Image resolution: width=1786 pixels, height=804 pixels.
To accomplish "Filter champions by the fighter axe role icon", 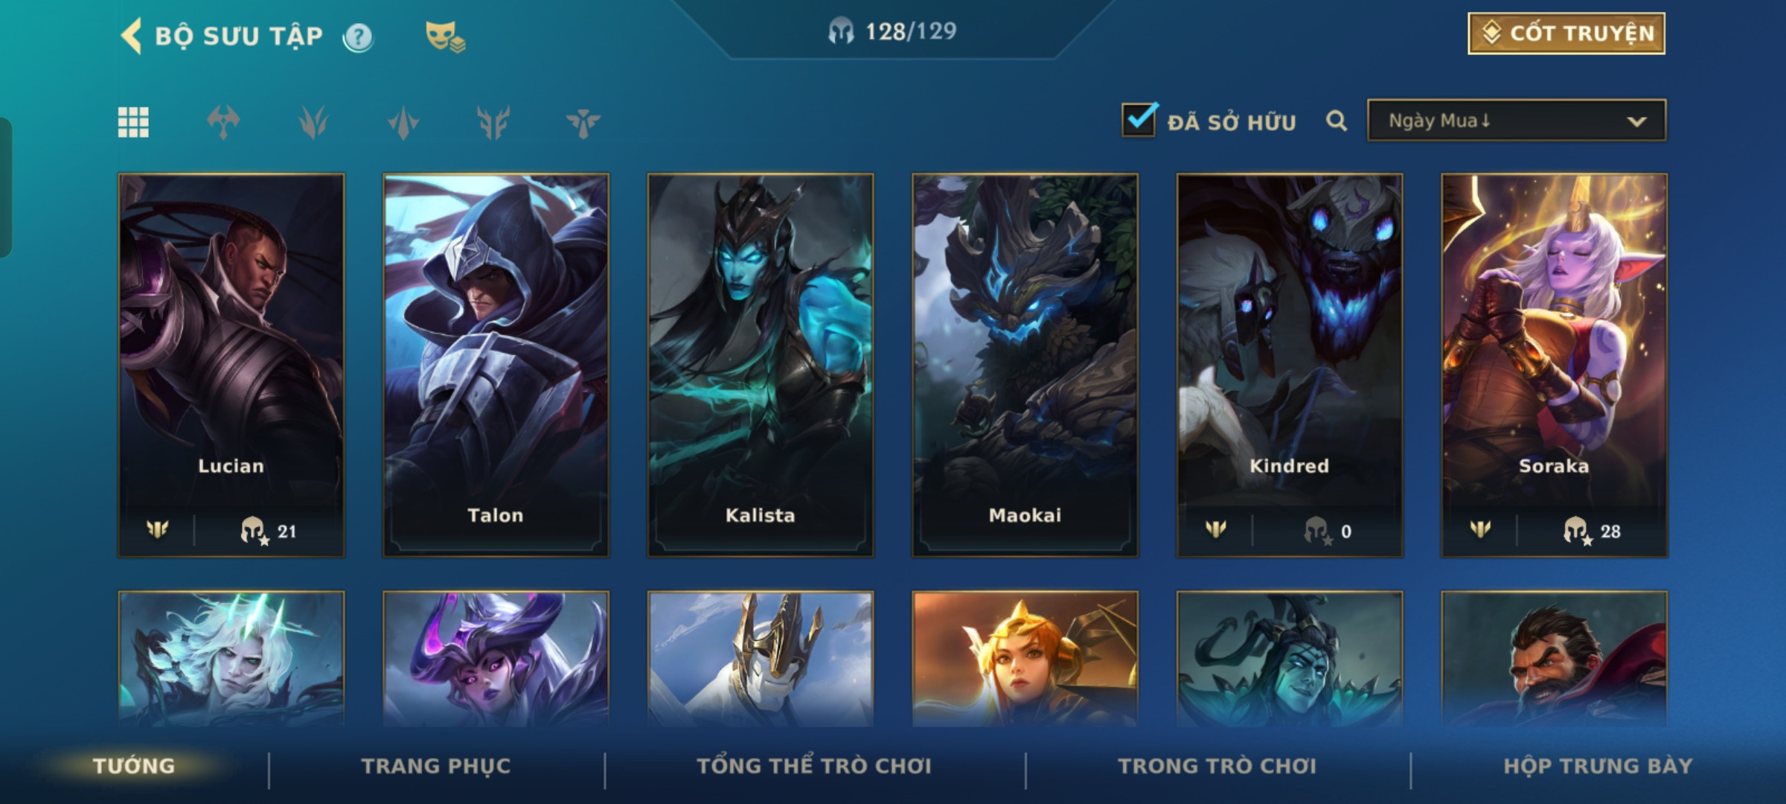I will point(223,122).
